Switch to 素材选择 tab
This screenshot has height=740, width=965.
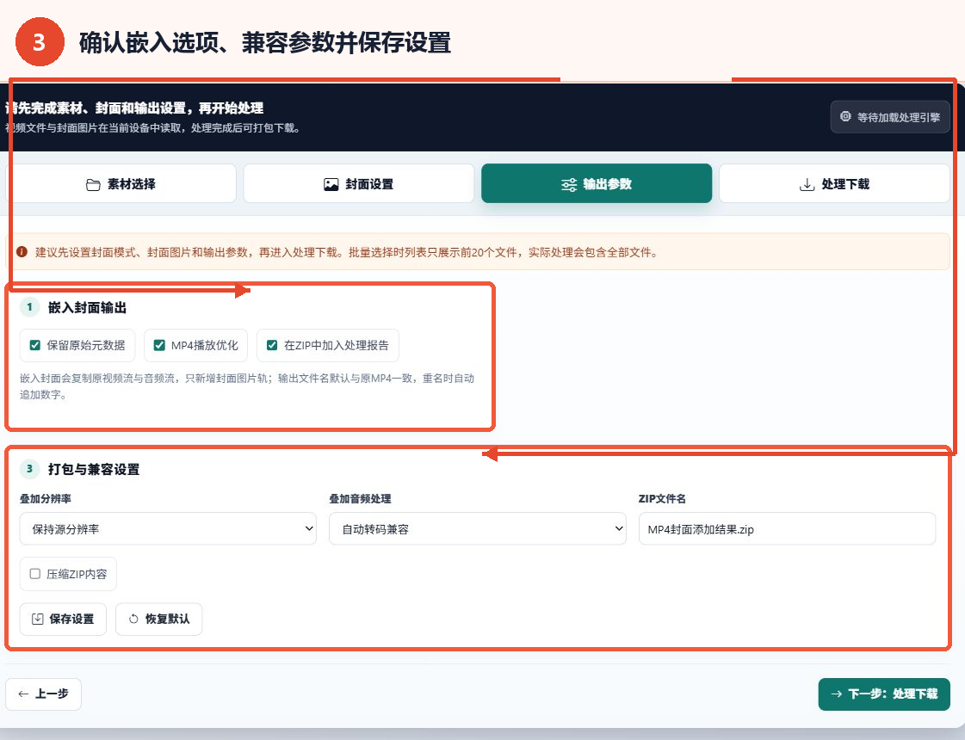tap(121, 183)
